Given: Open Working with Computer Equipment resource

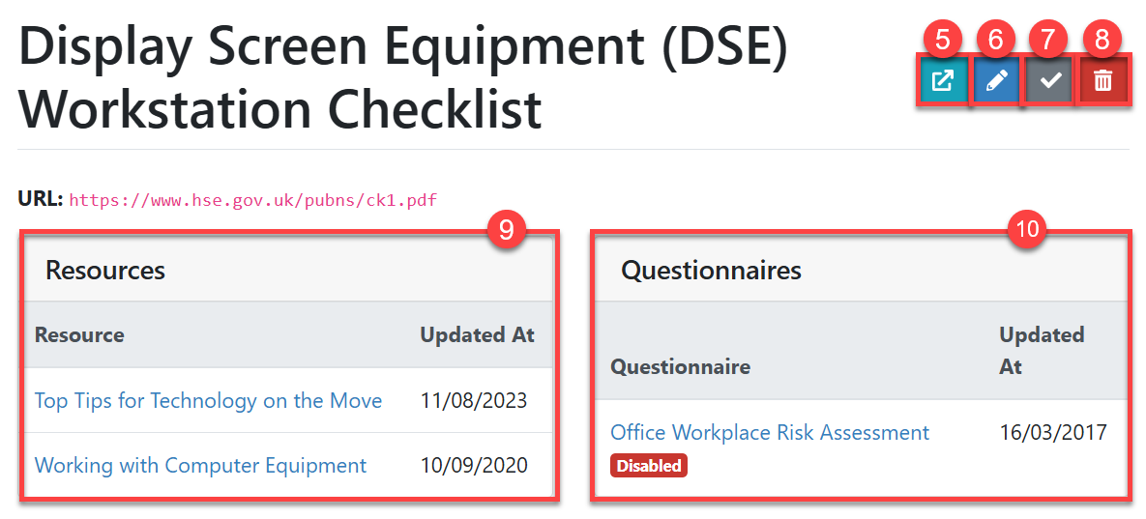Looking at the screenshot, I should click(200, 465).
